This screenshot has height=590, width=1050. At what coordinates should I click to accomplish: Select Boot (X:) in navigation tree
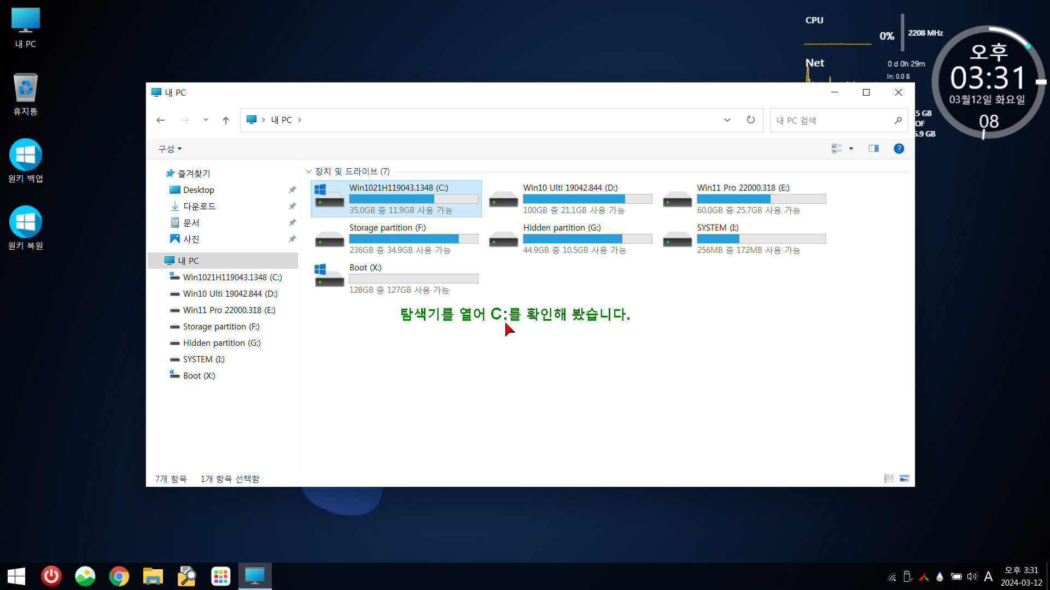click(x=199, y=375)
